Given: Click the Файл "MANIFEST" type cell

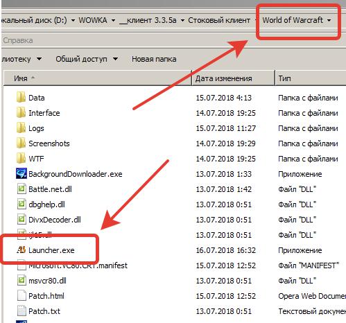Looking at the screenshot, I should (x=309, y=265).
